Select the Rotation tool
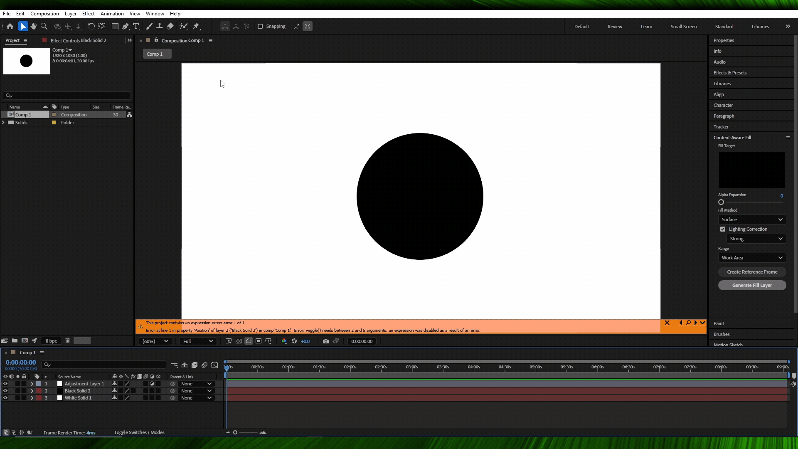 [91, 26]
